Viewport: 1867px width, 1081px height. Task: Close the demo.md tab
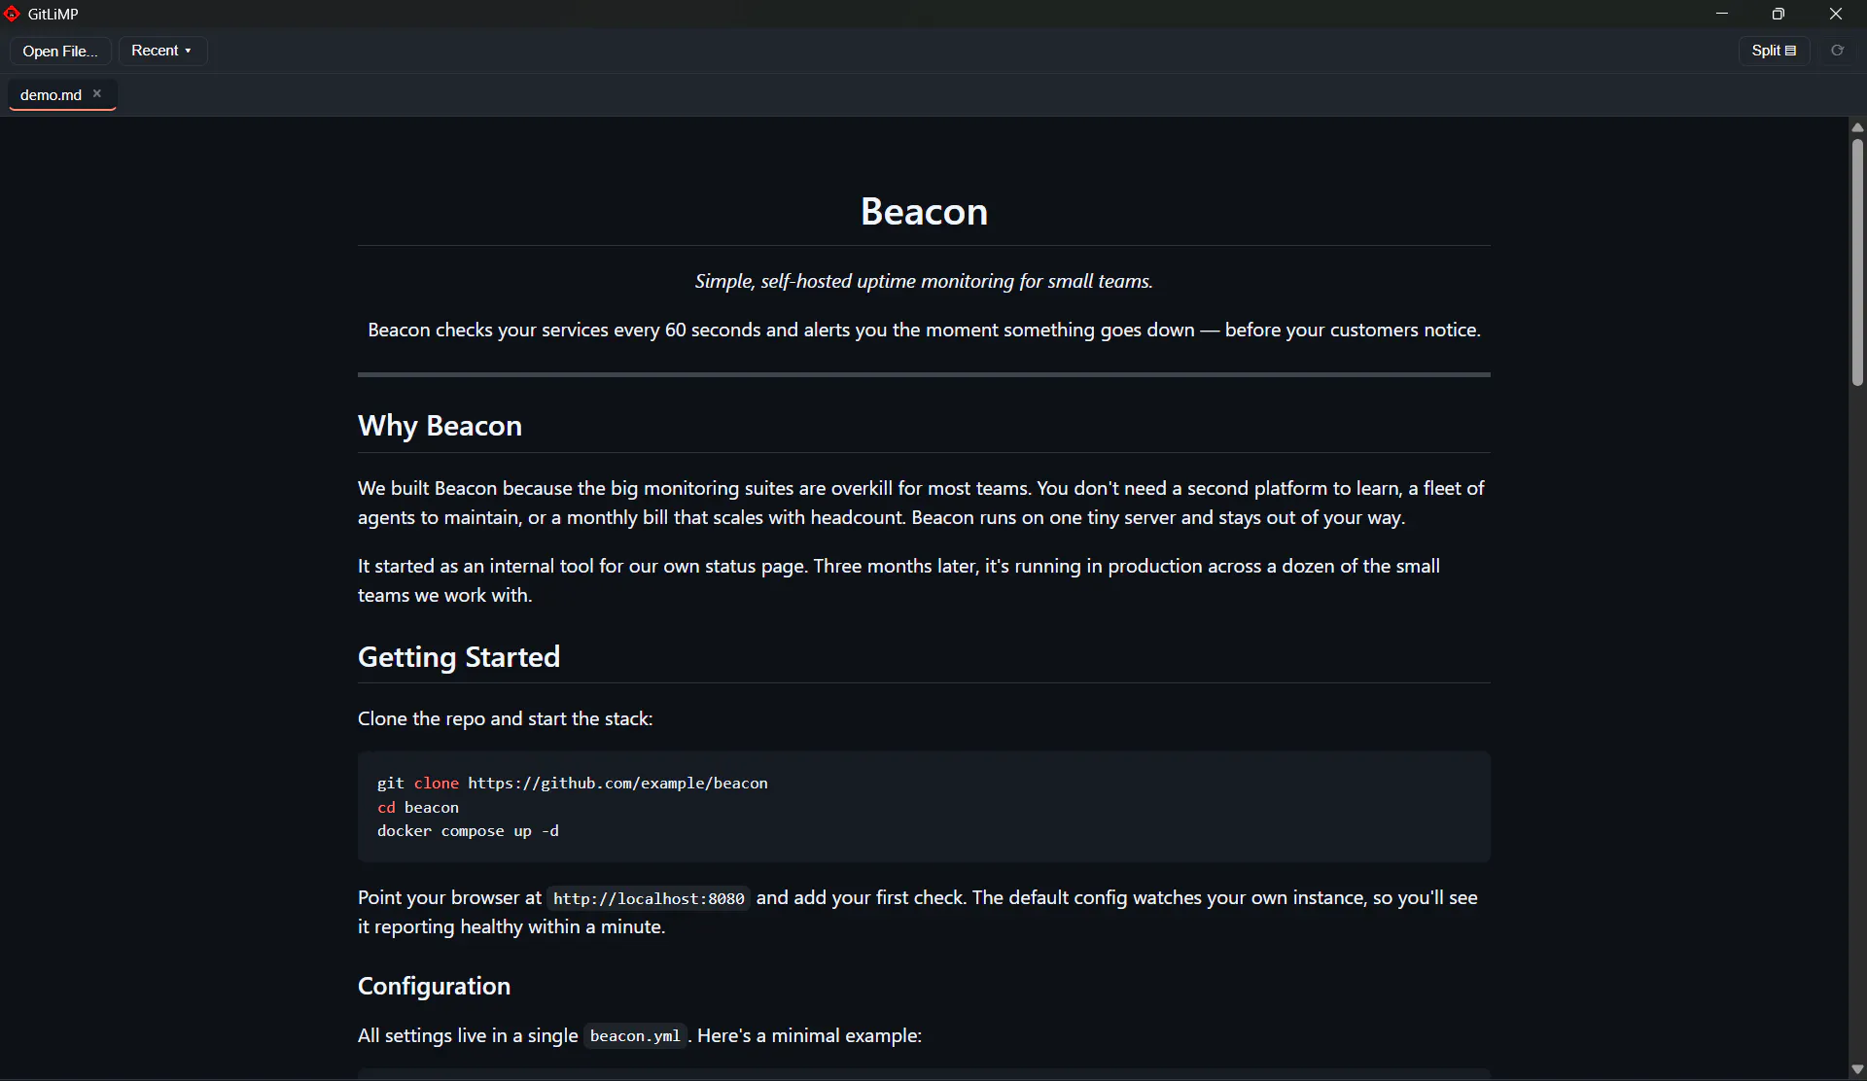[97, 94]
